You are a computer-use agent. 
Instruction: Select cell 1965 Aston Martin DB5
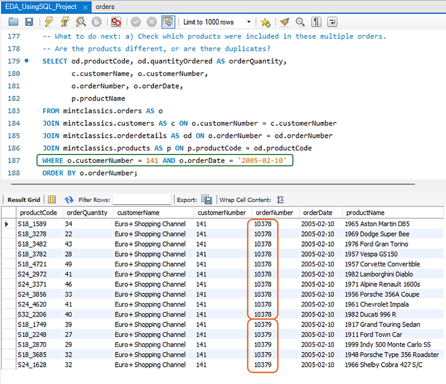[x=393, y=224]
